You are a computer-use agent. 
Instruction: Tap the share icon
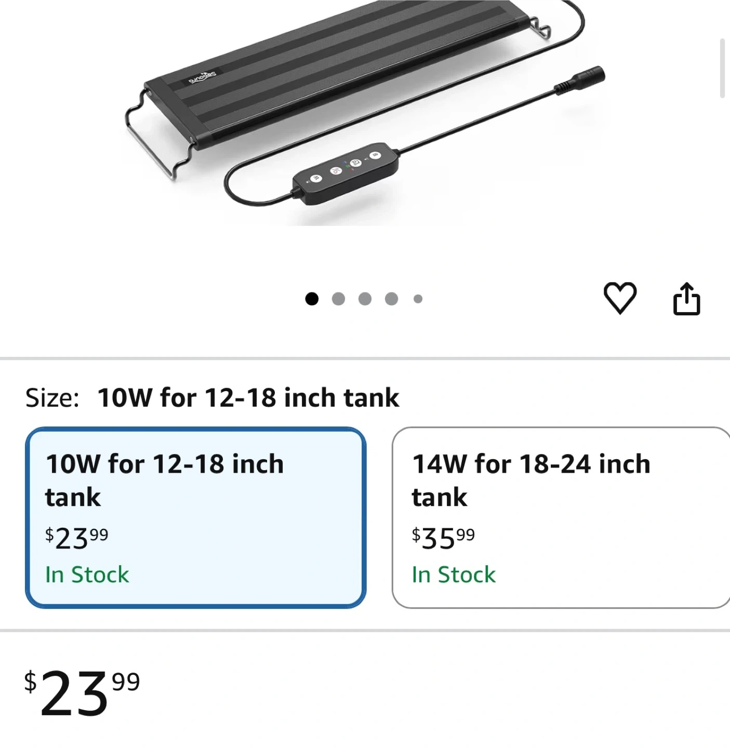[x=686, y=299]
